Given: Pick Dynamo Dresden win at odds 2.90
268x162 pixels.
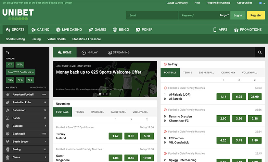Looking at the screenshot, I should coord(223,119).
